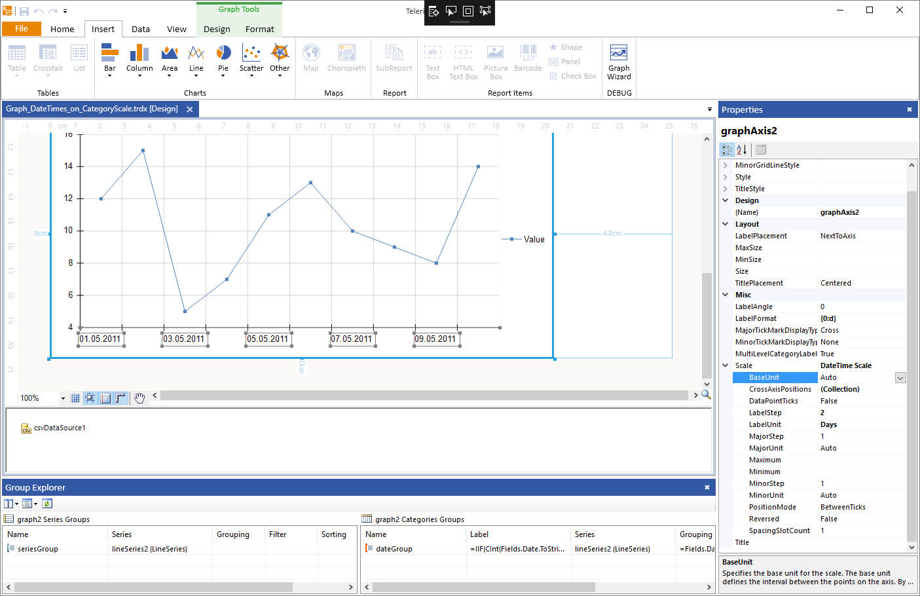
Task: Switch to the Design ribbon tab
Action: pos(217,29)
